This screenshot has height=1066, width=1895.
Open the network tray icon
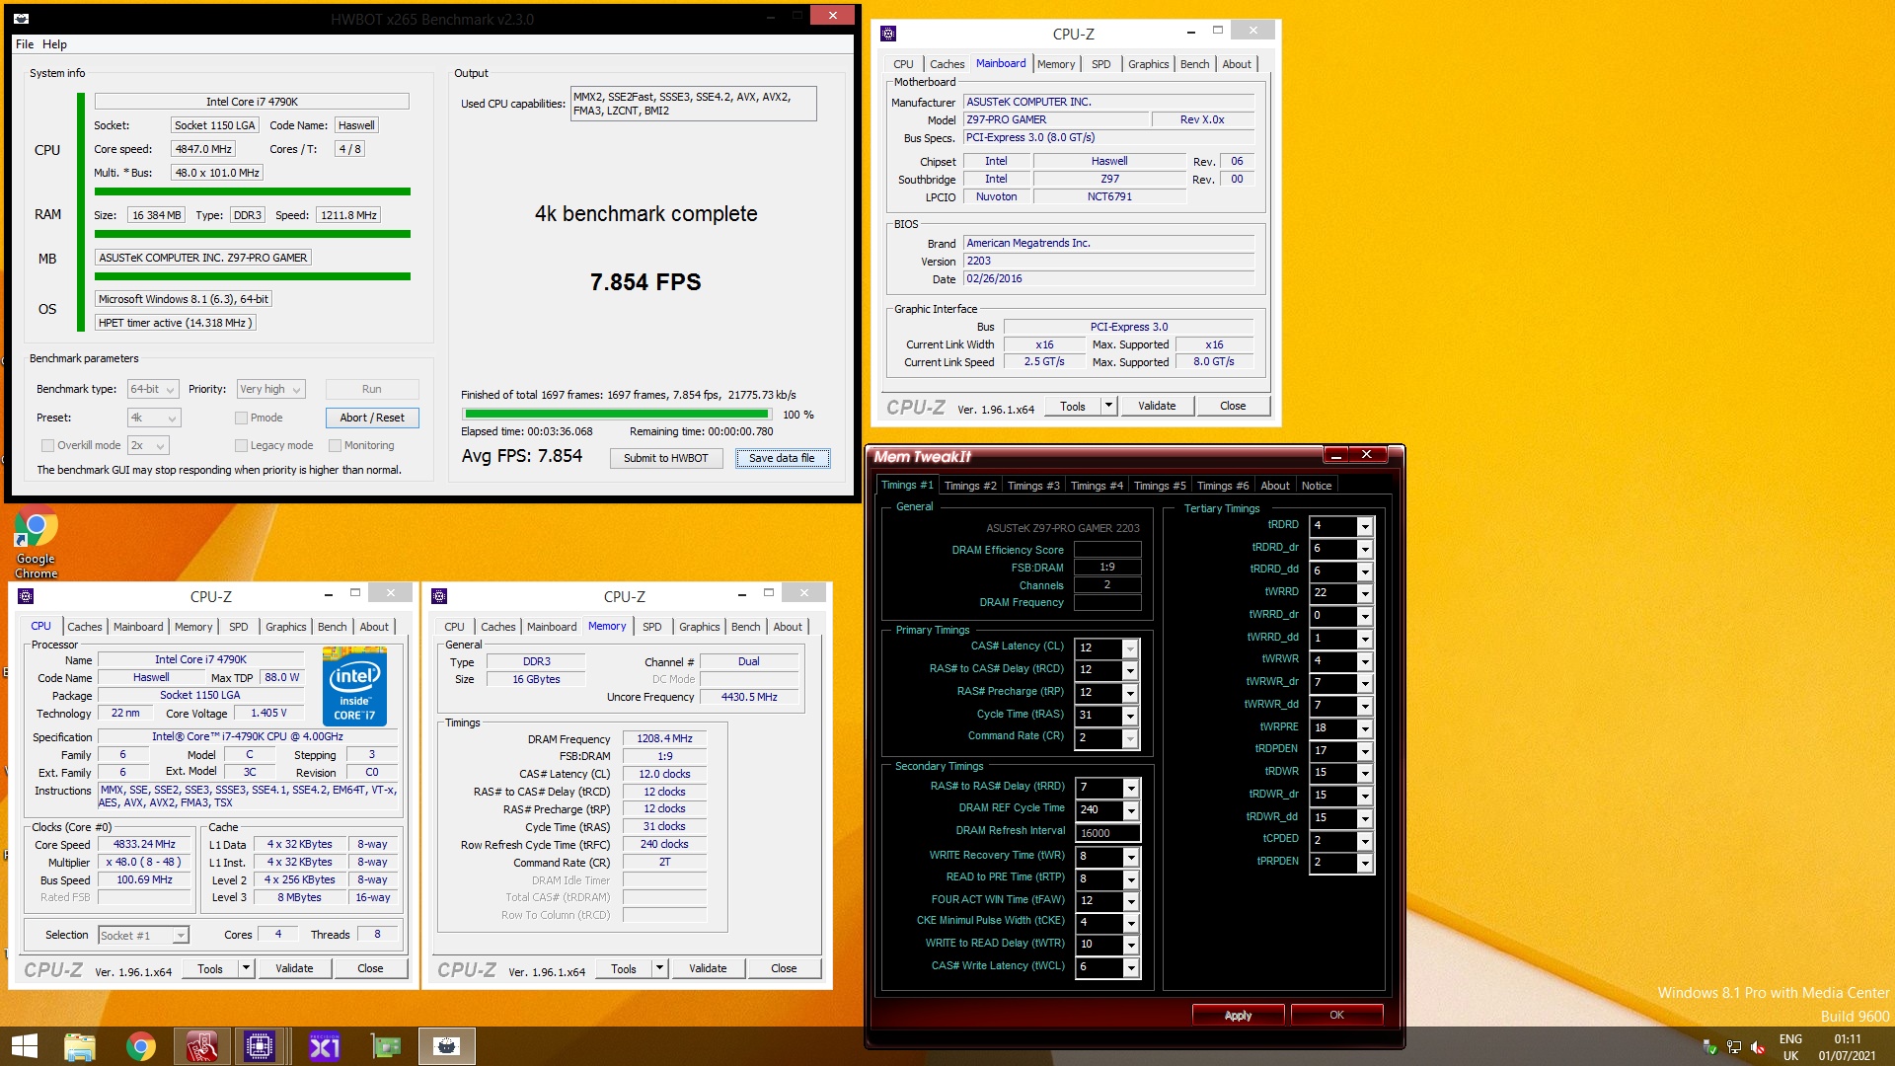tap(1734, 1047)
